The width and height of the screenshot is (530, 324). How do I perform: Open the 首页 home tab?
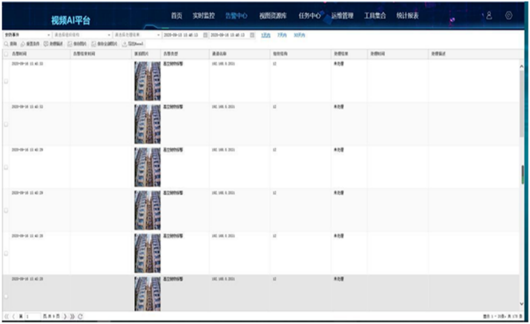(176, 16)
